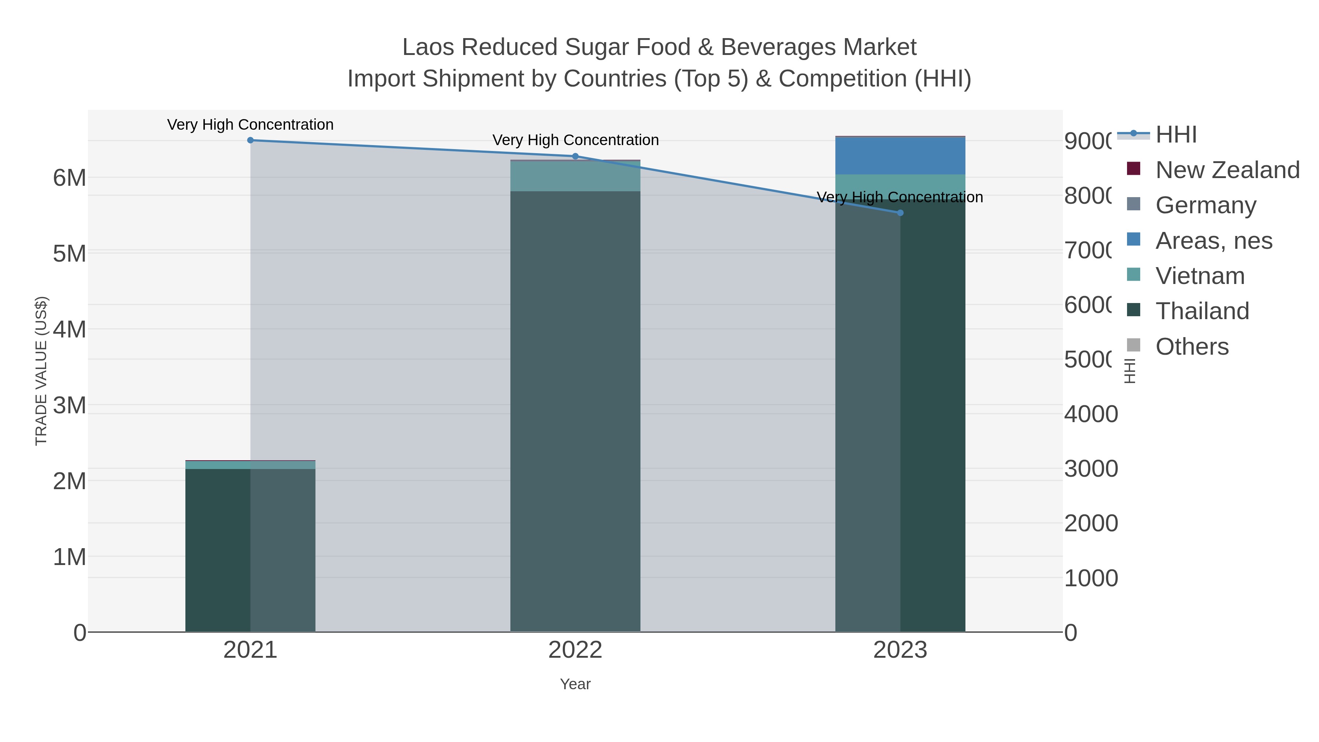Click the Year x-axis title
This screenshot has height=742, width=1319.
[x=575, y=684]
